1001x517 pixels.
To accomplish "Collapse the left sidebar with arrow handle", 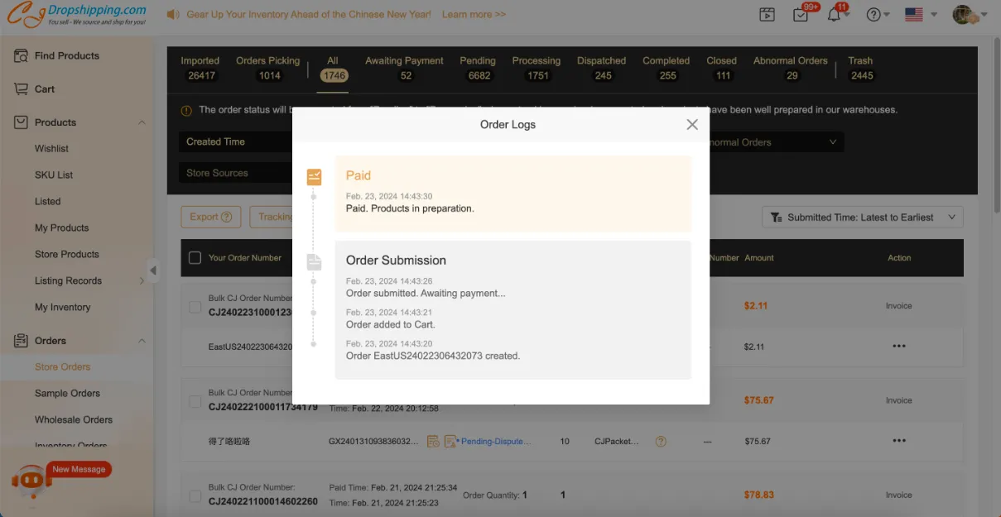I will (153, 270).
